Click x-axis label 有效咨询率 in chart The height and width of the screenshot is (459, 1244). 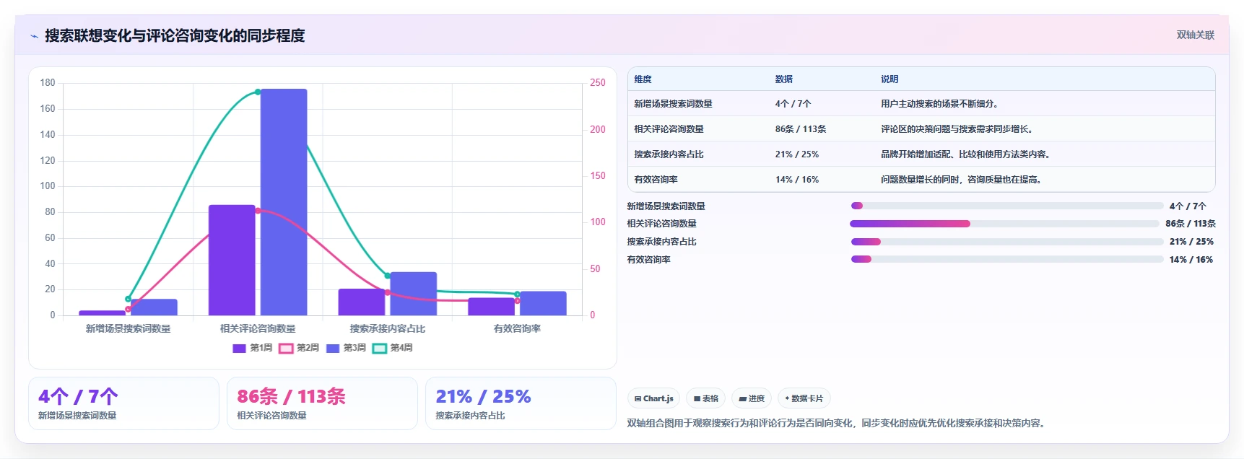coord(517,328)
